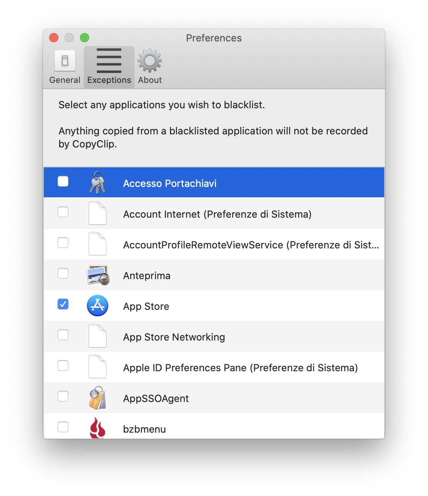The image size is (428, 496).
Task: Click Apple ID Preferences Pane document icon
Action: click(x=98, y=367)
